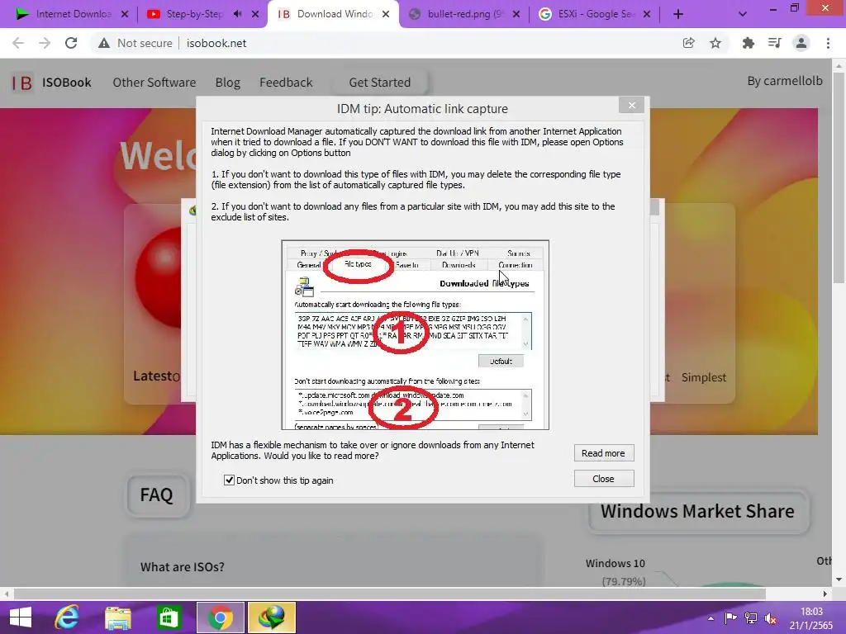The image size is (846, 634).
Task: Open the Chrome three-dot menu
Action: point(828,43)
